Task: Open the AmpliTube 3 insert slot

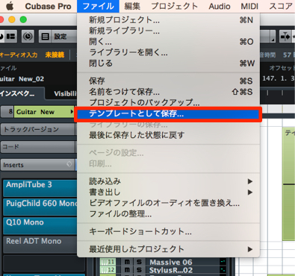Action: tap(40, 188)
